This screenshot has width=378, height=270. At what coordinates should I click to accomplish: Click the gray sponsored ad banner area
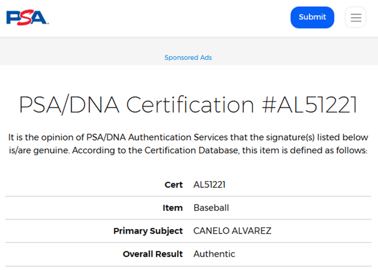pos(92,52)
